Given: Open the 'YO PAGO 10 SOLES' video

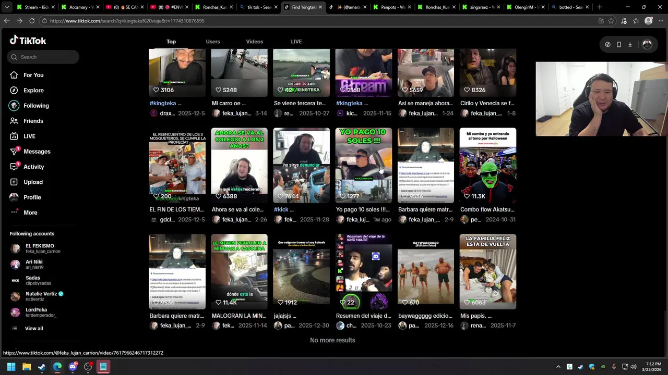Looking at the screenshot, I should click(x=363, y=165).
